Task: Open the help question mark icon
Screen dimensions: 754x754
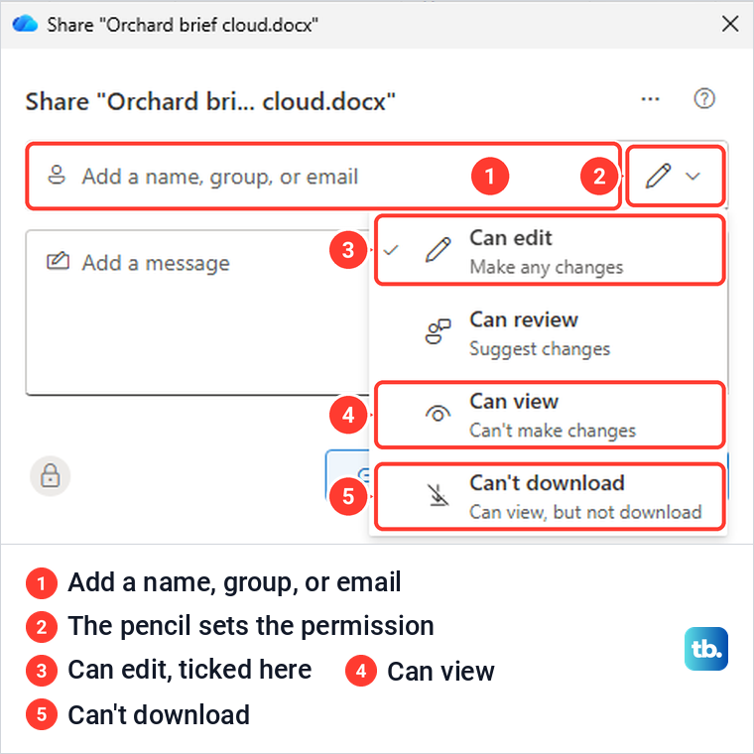Action: click(x=704, y=98)
